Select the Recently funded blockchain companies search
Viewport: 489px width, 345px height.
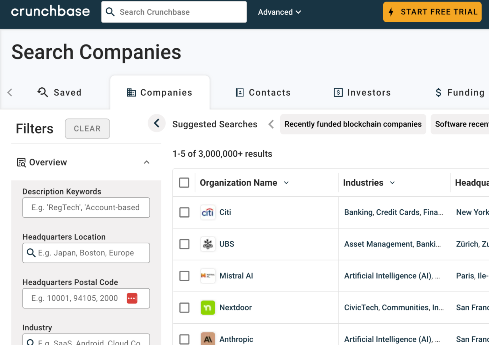(x=353, y=124)
